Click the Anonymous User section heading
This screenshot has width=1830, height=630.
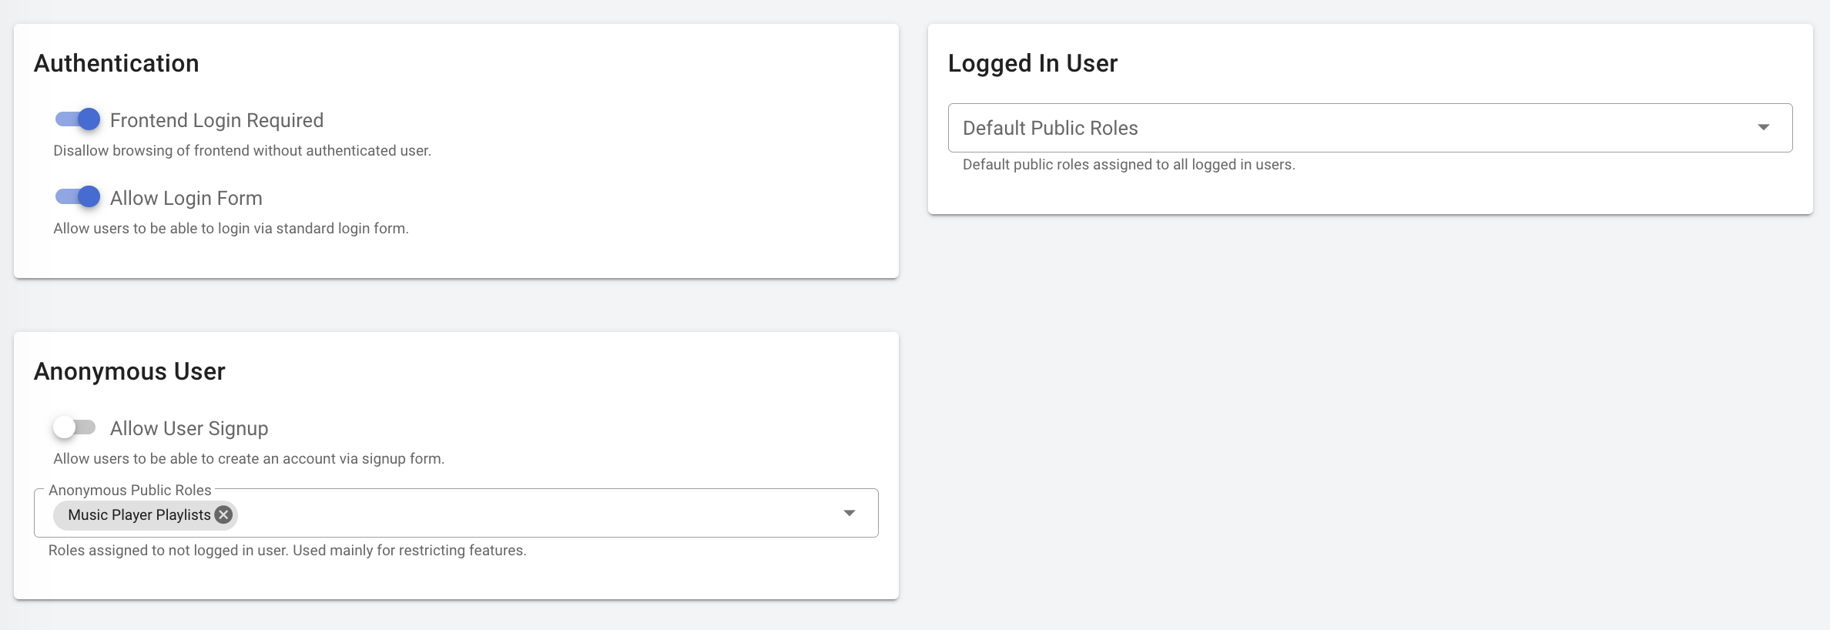coord(129,371)
